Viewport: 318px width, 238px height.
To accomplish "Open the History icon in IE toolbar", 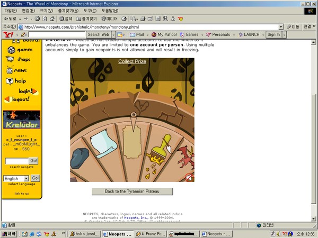I will click(124, 19).
